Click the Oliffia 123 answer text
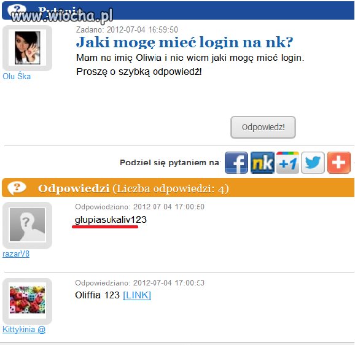Screen dimensions: 355x345 tap(98, 295)
